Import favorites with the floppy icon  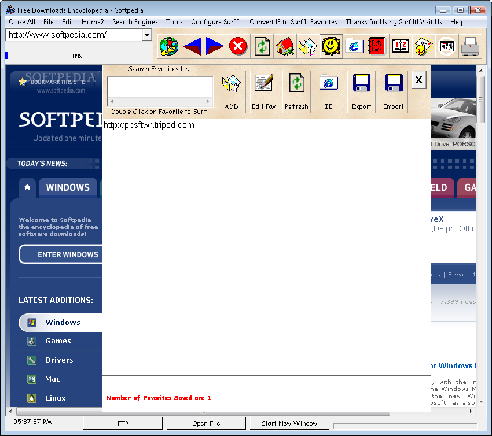tap(394, 91)
